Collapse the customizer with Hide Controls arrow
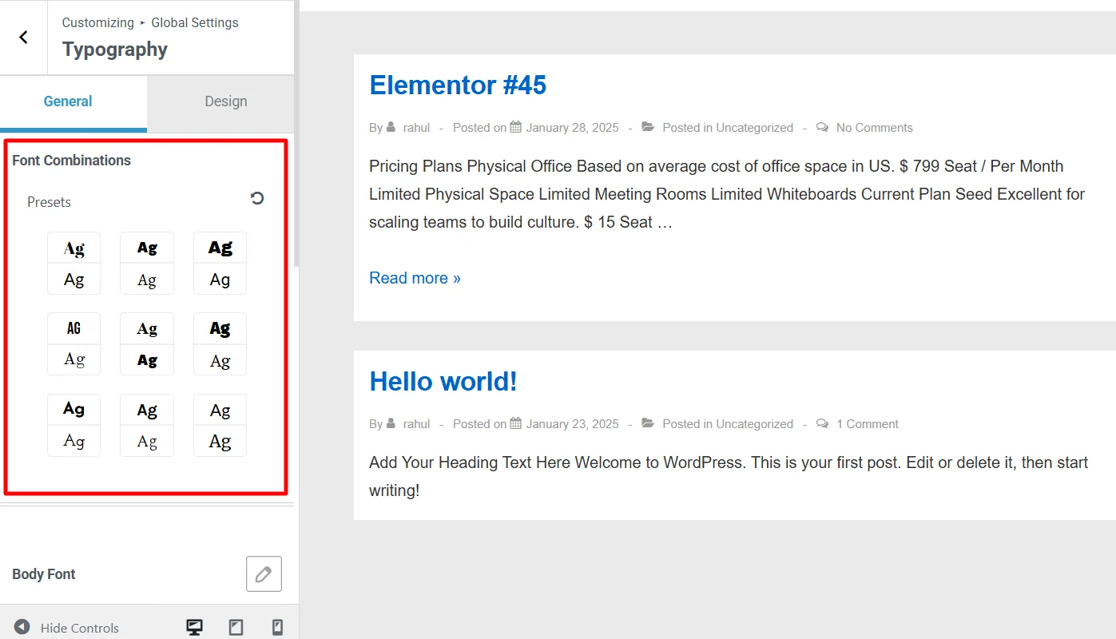1116x639 pixels. [22, 627]
